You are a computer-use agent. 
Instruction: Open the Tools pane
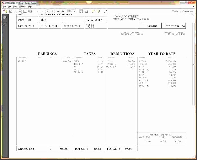point(175,11)
